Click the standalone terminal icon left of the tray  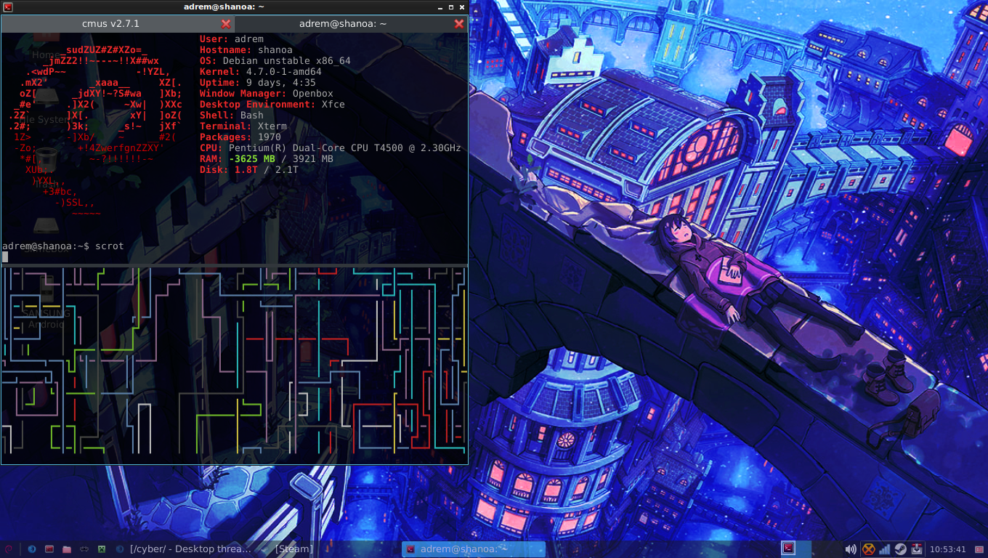click(x=788, y=549)
